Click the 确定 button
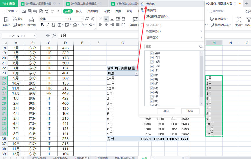Screen dimensions: 251x159 pos(166,111)
